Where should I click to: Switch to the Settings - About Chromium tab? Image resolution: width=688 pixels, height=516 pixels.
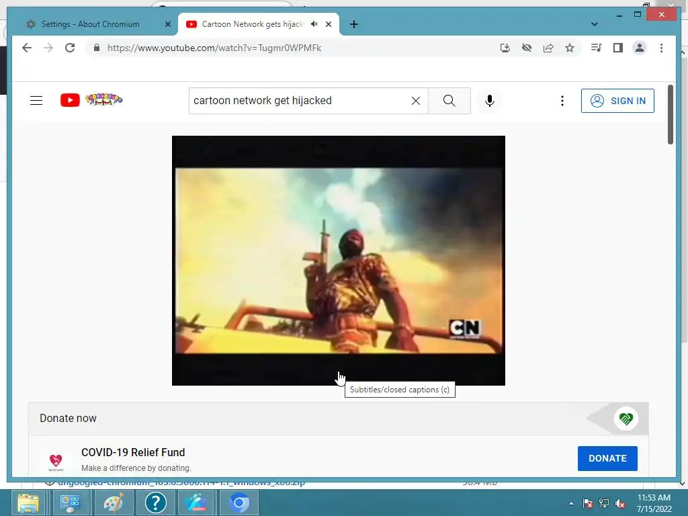[x=90, y=24]
